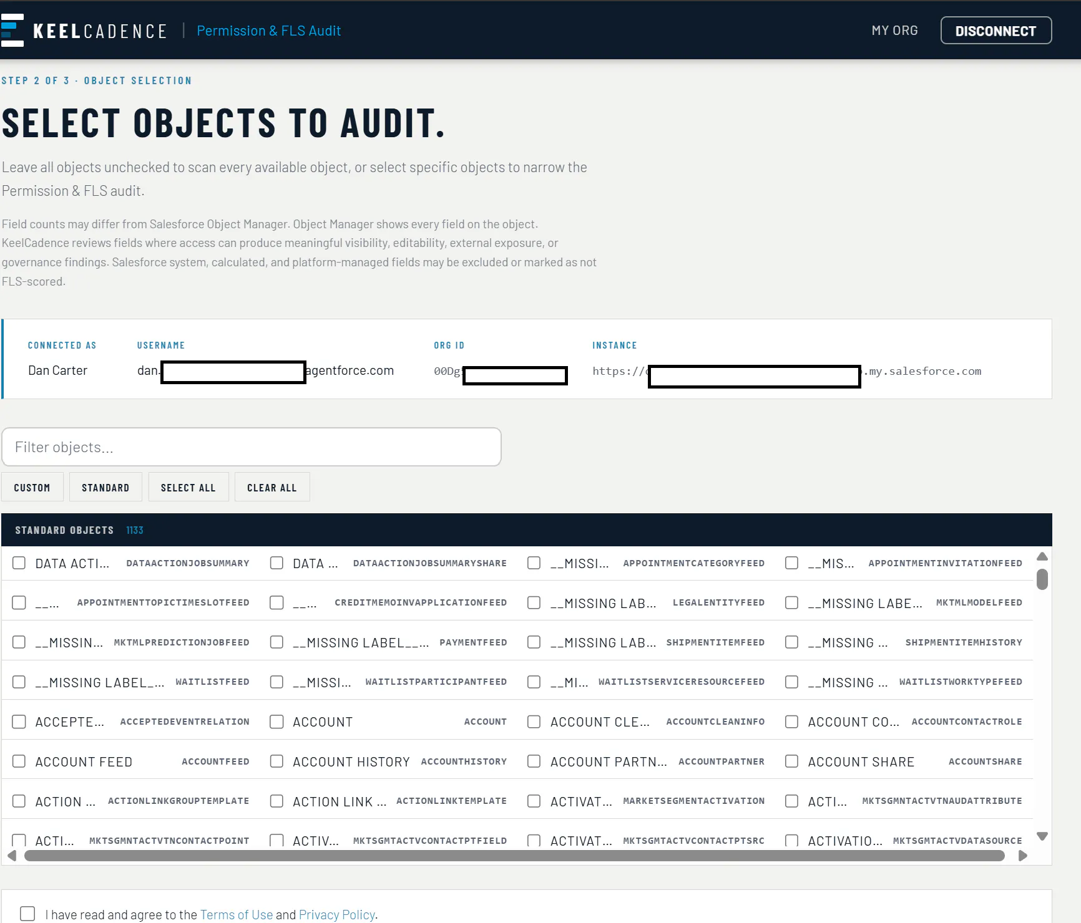Check the ACTIONLINKTEMPLATE checkbox

pyautogui.click(x=276, y=801)
